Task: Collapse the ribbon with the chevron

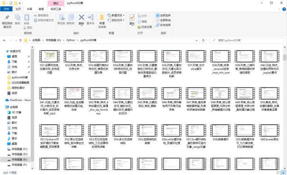Action: 279,9
